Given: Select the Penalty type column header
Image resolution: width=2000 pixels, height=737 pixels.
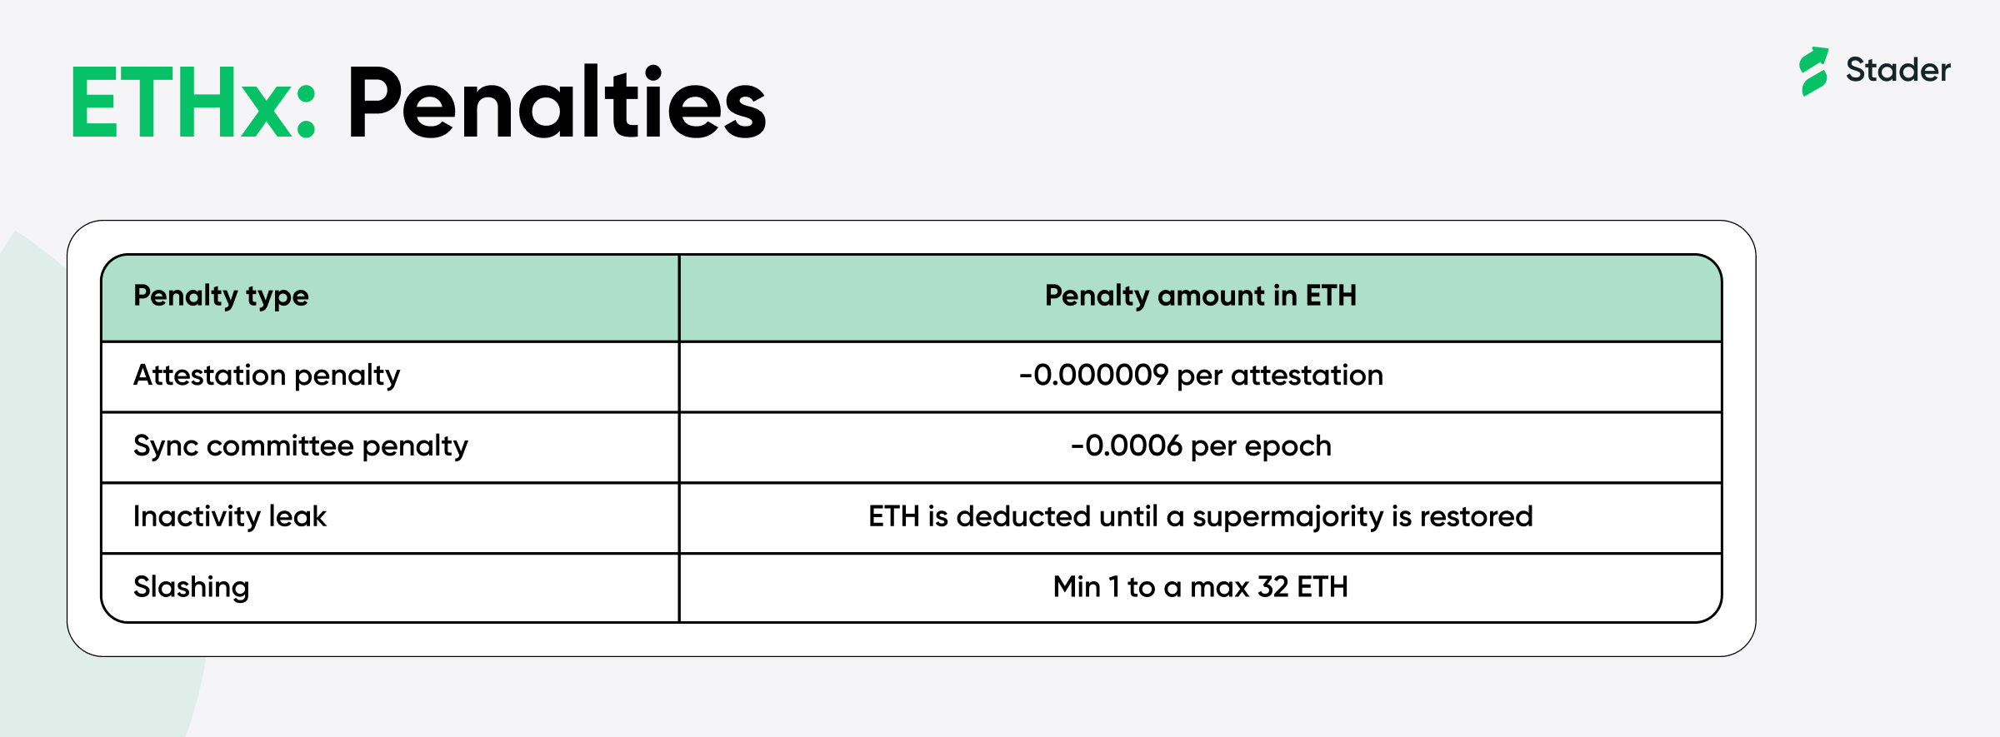Looking at the screenshot, I should click(221, 296).
